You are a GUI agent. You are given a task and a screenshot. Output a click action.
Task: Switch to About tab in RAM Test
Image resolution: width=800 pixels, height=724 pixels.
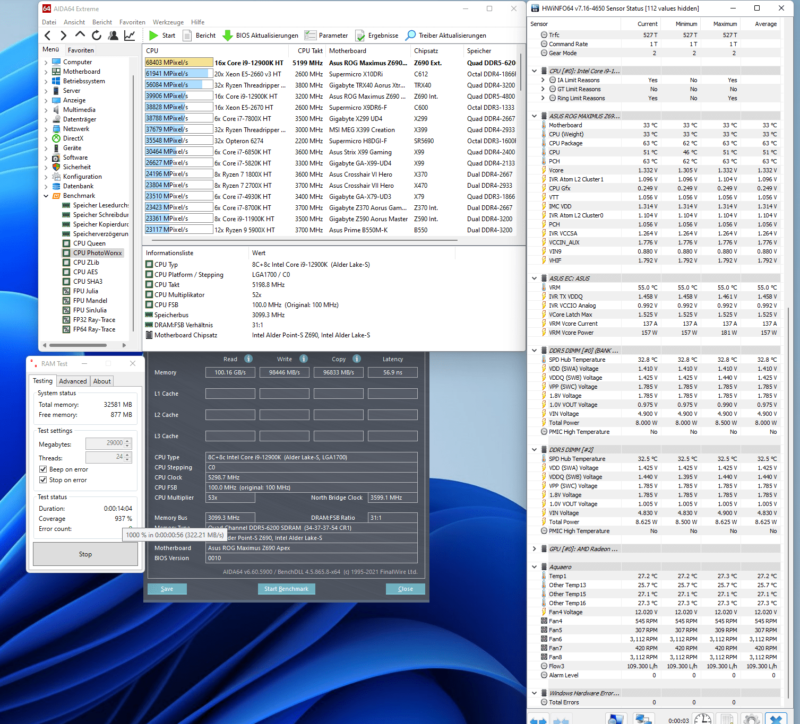pos(102,381)
